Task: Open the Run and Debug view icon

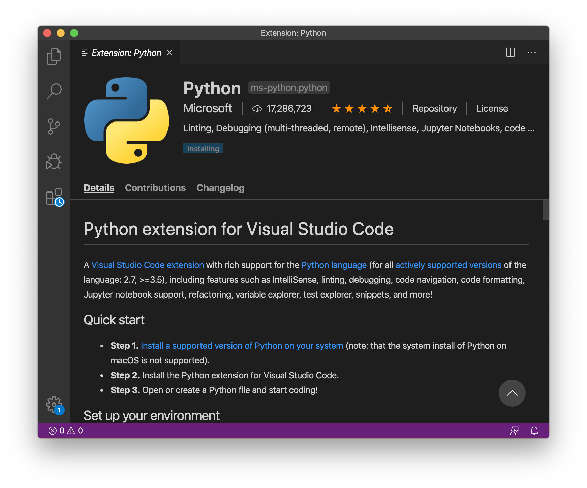Action: 54,162
